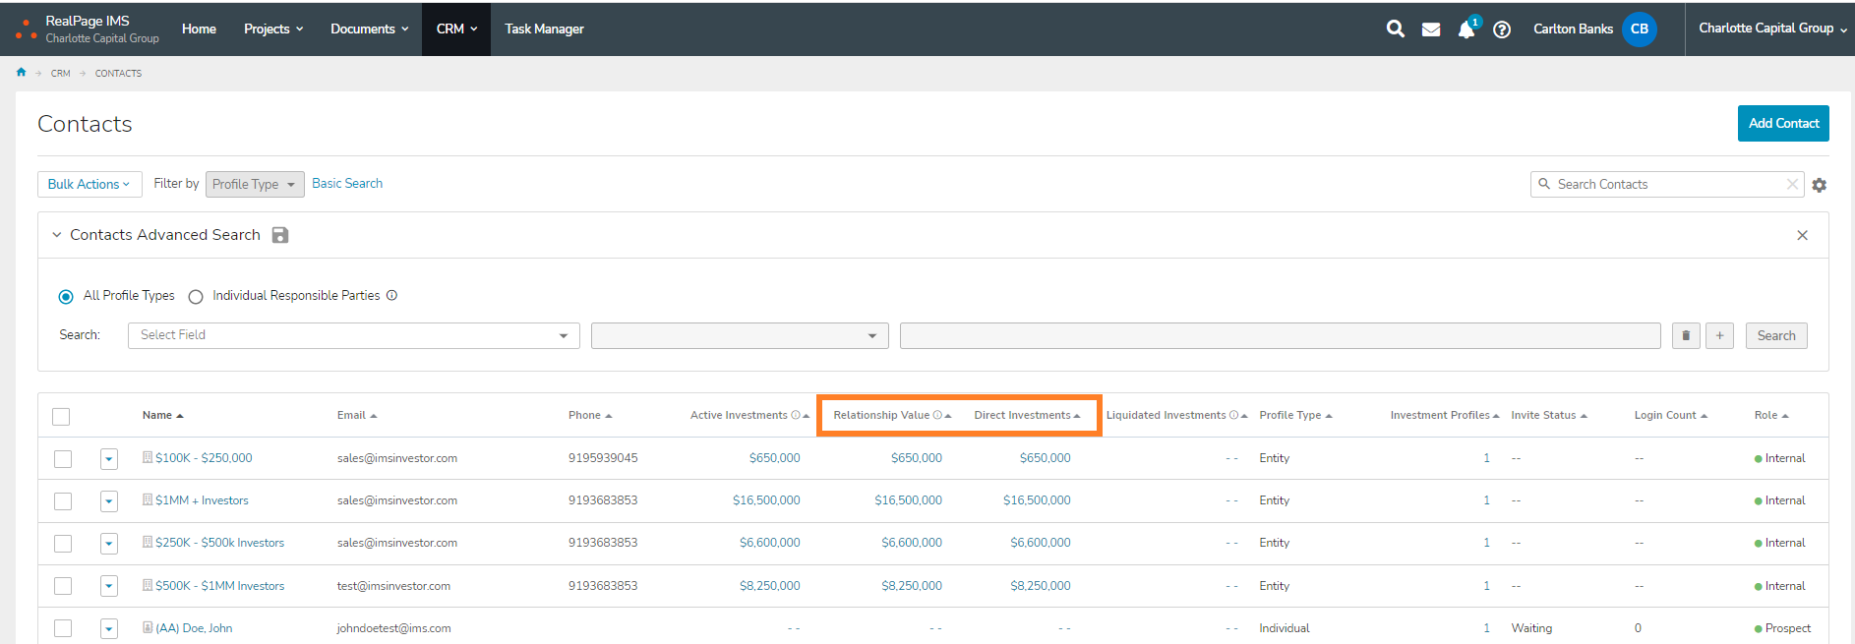Screen dimensions: 1855x644
Task: Check the $1MM + Investors row checkbox
Action: [x=63, y=501]
